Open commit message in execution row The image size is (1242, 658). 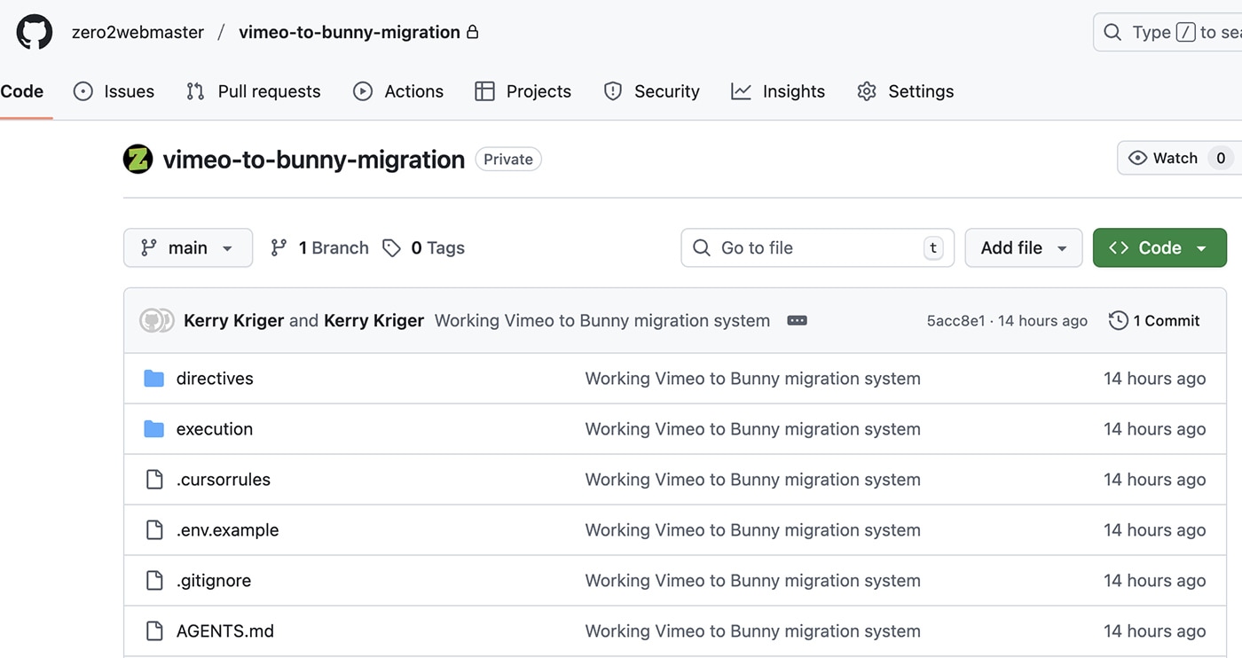(753, 429)
